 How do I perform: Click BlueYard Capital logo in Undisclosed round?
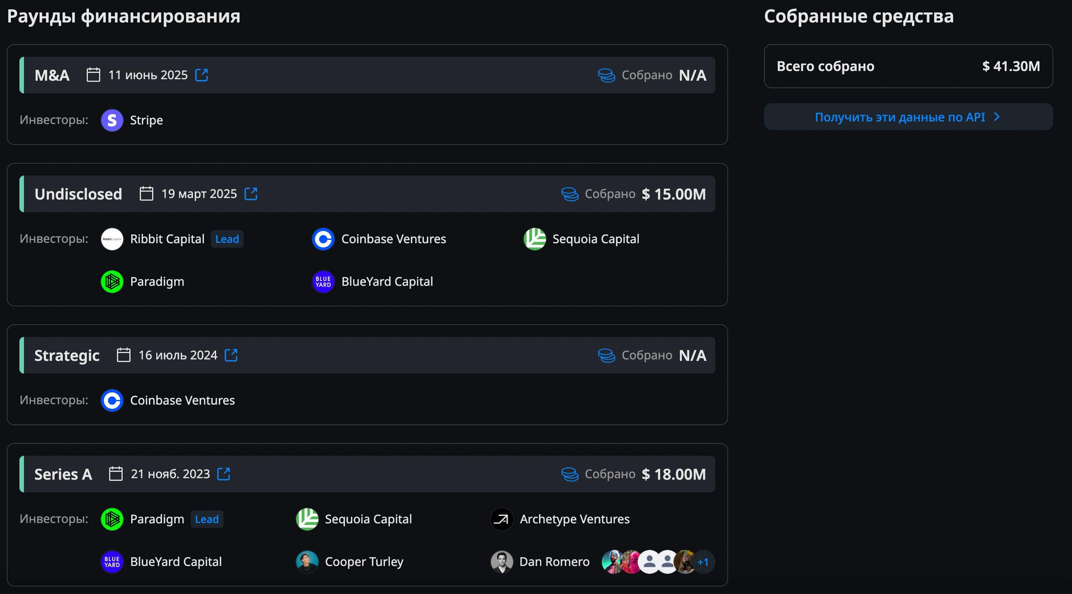[x=323, y=282]
